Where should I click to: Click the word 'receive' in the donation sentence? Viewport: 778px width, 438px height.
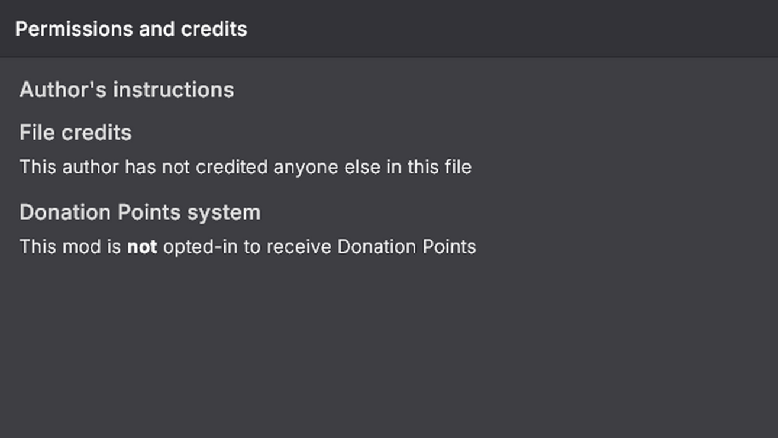299,246
